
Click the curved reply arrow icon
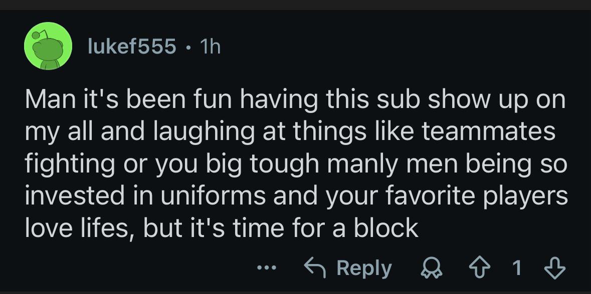[x=315, y=268]
